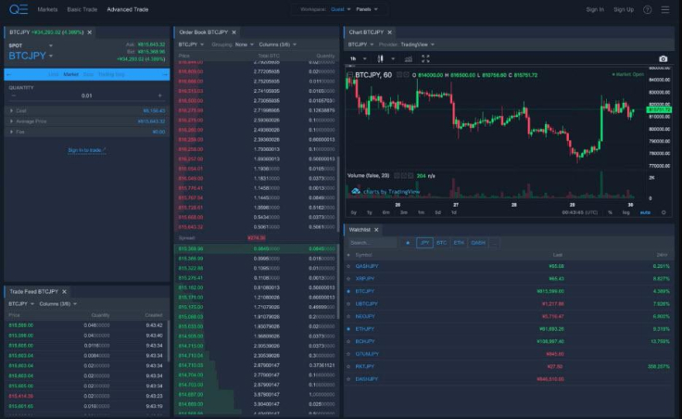
Task: Toggle chart fullscreen mode icon
Action: point(425,58)
